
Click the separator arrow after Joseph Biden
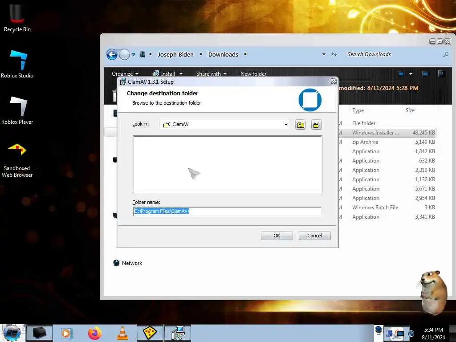point(201,54)
